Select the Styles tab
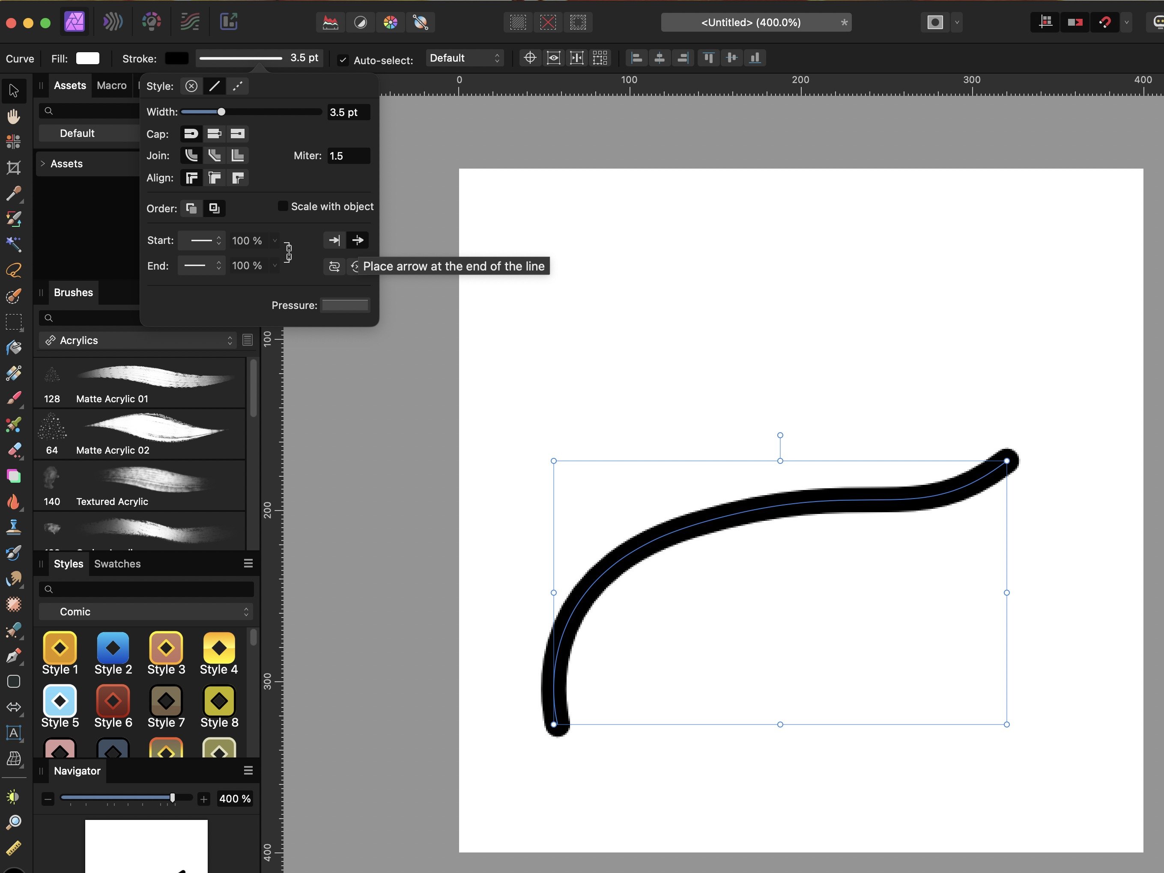This screenshot has width=1164, height=873. pos(69,564)
